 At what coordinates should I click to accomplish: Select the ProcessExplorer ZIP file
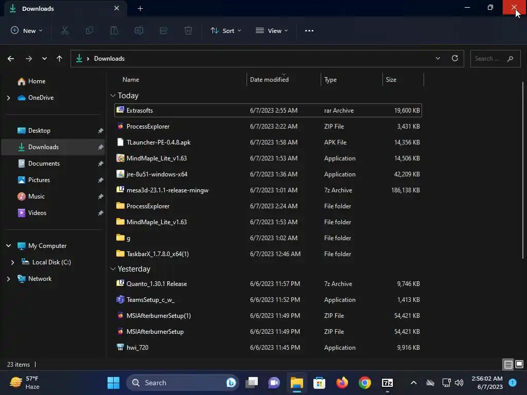click(268, 127)
